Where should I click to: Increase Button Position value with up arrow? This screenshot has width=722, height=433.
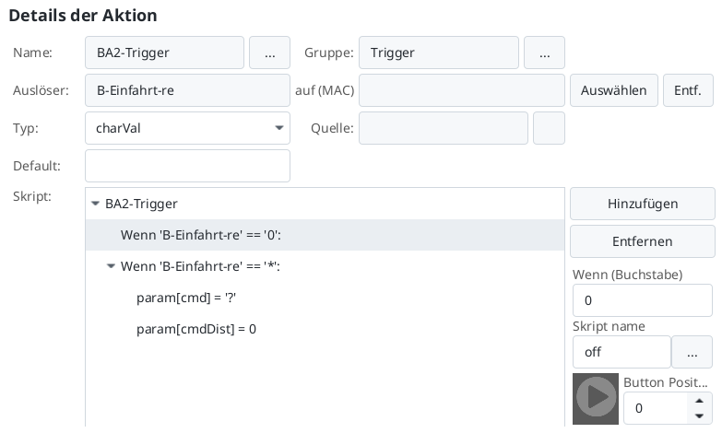700,401
